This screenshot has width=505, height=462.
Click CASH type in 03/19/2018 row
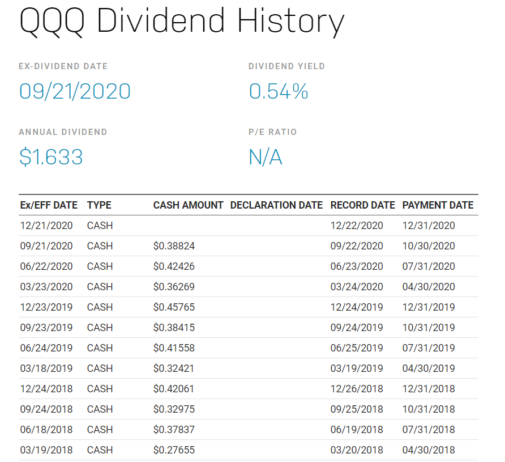(100, 450)
